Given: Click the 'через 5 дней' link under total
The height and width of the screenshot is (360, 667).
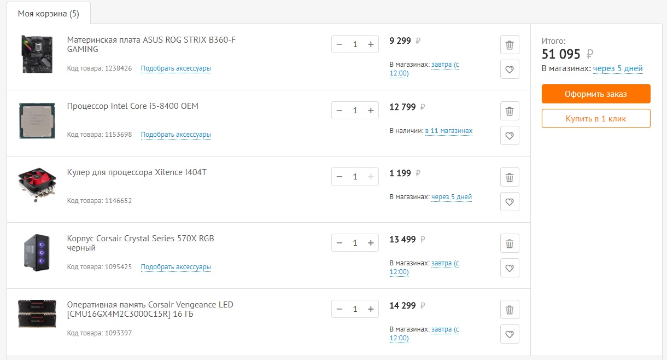Looking at the screenshot, I should pos(618,68).
